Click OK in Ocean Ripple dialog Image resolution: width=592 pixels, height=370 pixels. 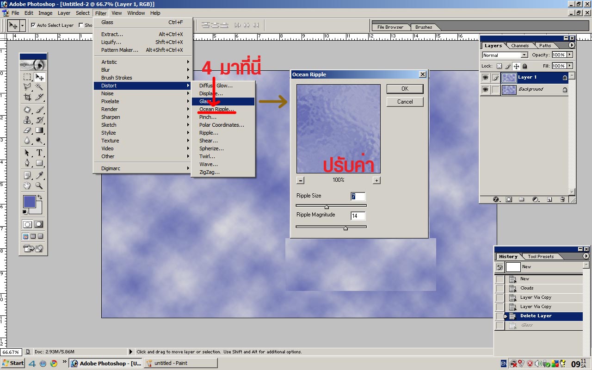[405, 89]
